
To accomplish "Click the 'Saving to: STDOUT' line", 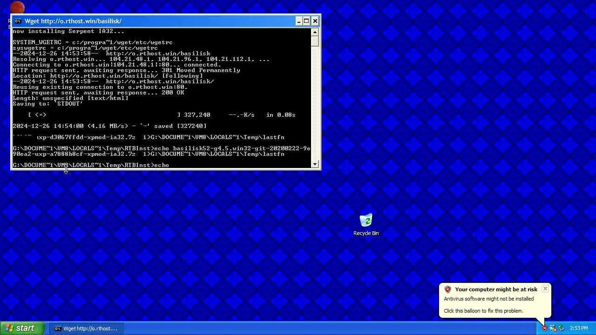I will pos(47,104).
